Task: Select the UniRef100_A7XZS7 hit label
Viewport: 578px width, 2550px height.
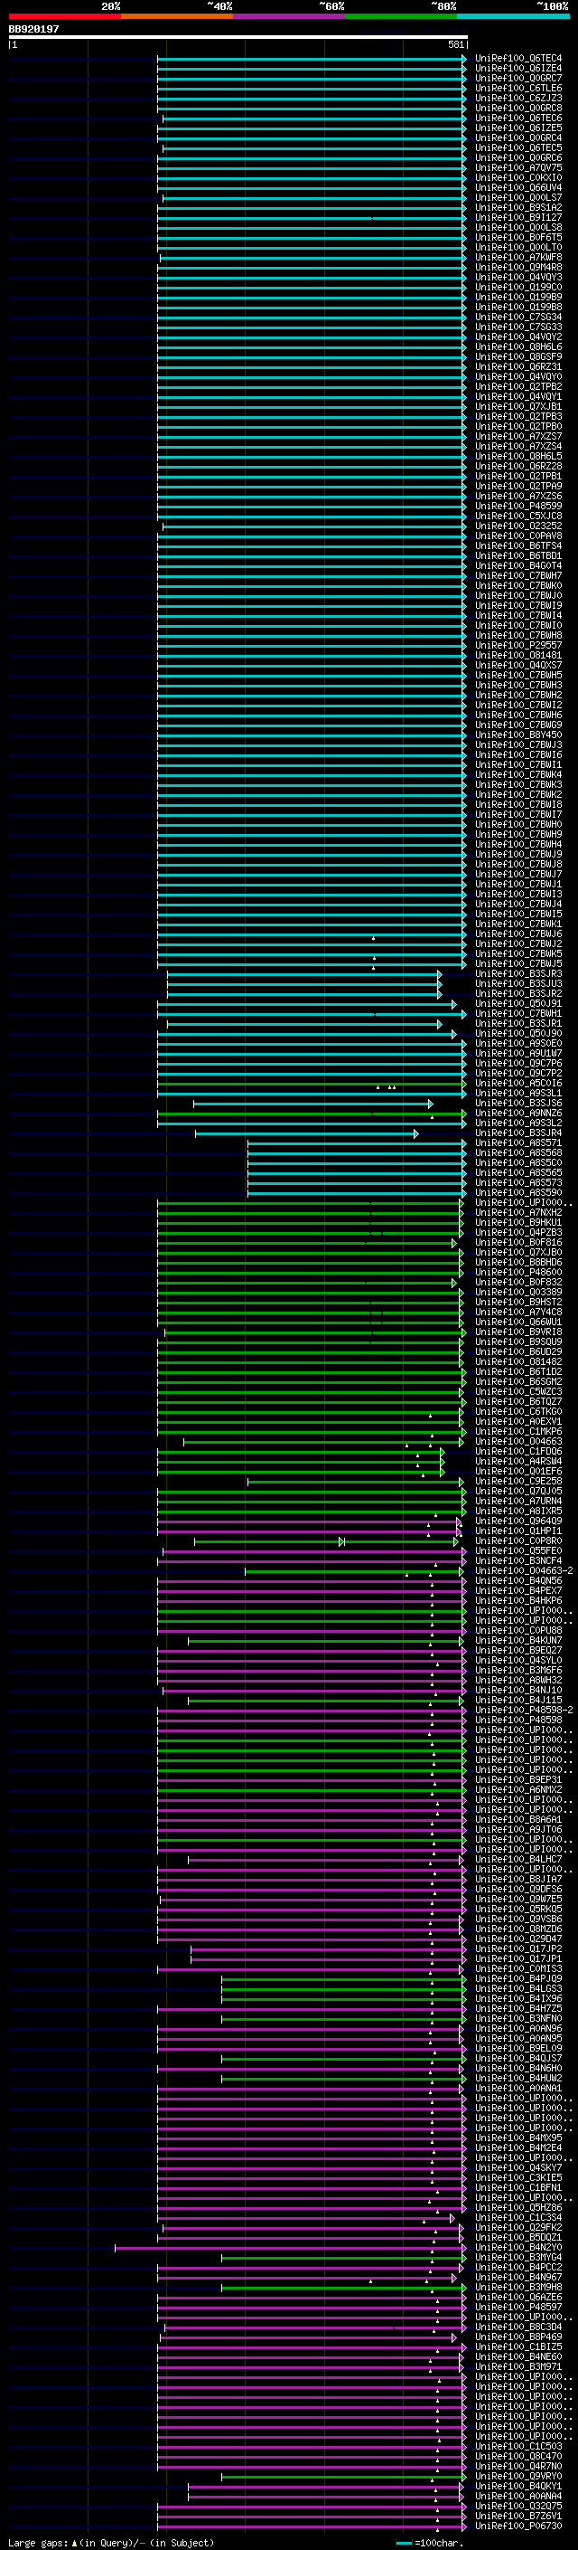Action: pos(518,437)
